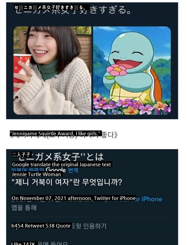Open the blue "iPhone" source link

(x=152, y=199)
